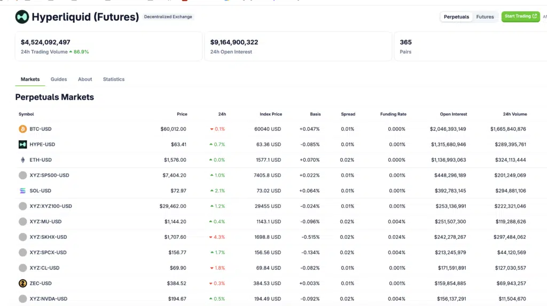Viewport: 547px width, 306px height.
Task: Click XYZ:SKHX-USD basis -0.515%
Action: click(310, 237)
